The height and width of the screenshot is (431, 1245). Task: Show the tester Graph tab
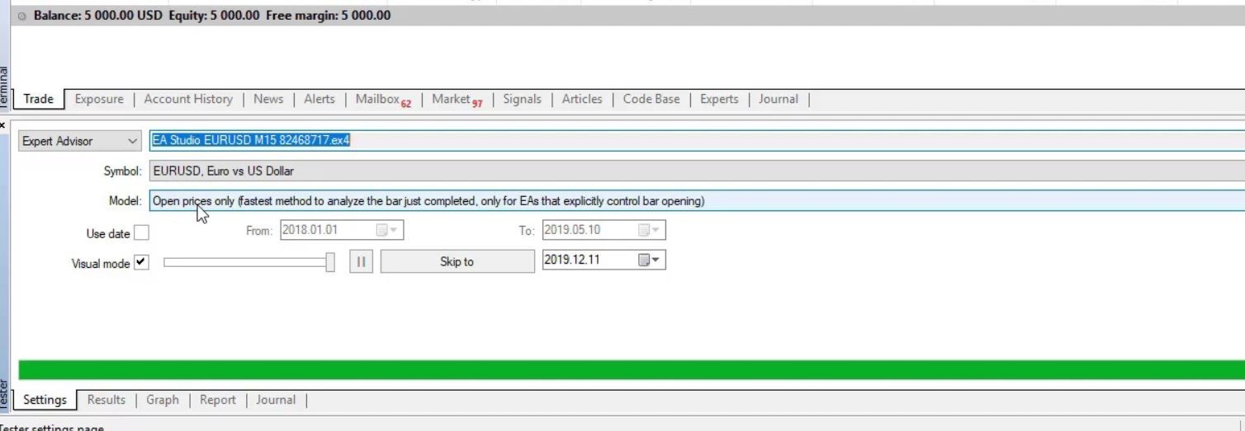(163, 400)
